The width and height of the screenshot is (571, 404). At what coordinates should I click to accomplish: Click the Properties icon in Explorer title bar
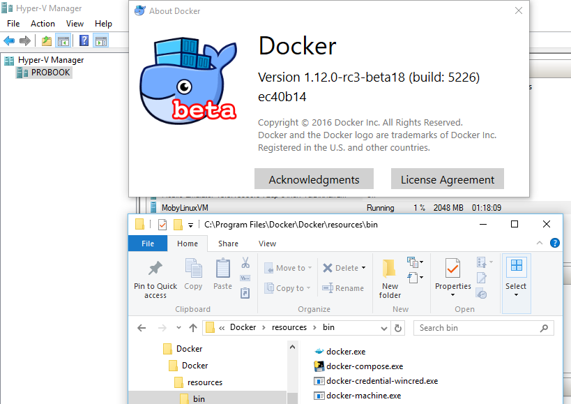162,225
